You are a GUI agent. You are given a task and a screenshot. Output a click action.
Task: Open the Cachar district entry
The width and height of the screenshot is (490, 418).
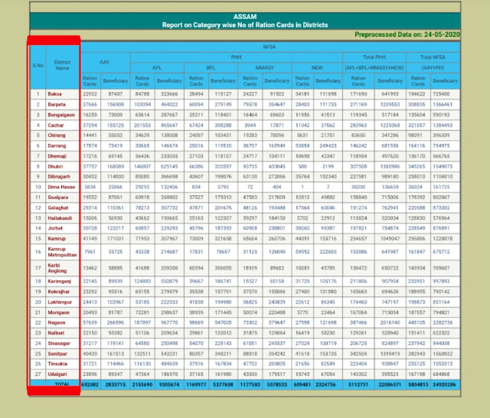(56, 126)
